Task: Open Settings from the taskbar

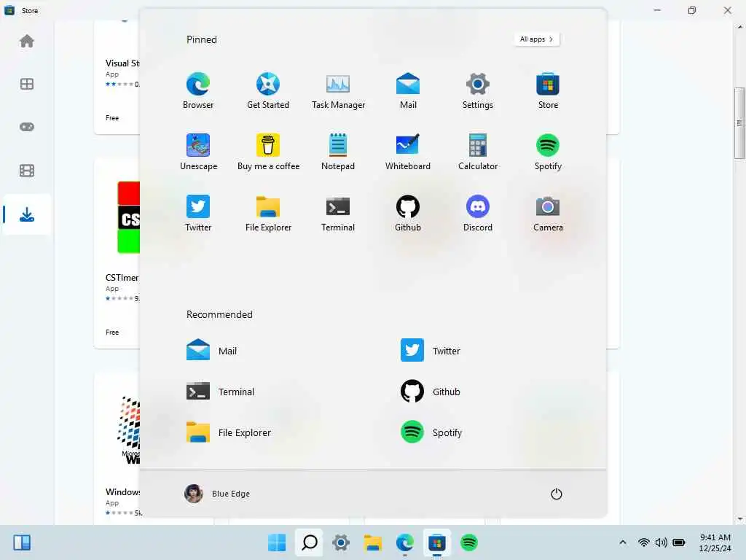Action: point(341,542)
